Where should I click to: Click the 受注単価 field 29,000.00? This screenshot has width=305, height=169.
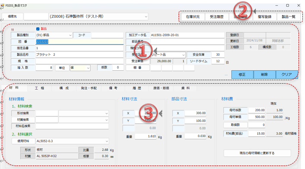point(161,61)
